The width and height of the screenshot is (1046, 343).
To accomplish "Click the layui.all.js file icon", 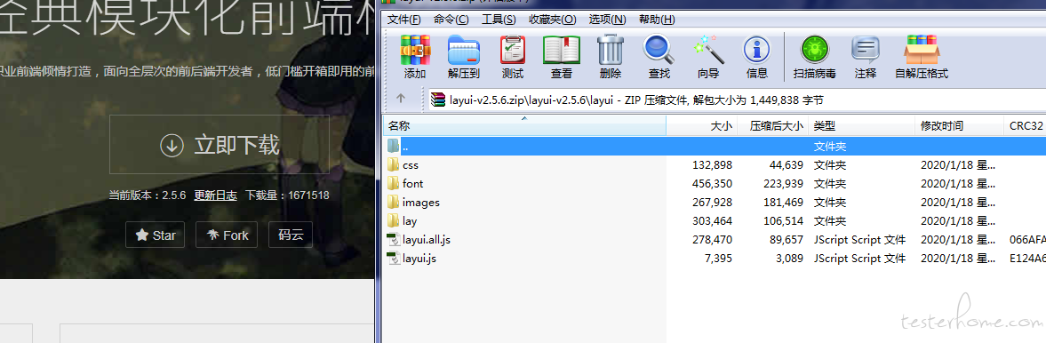I will [x=393, y=239].
